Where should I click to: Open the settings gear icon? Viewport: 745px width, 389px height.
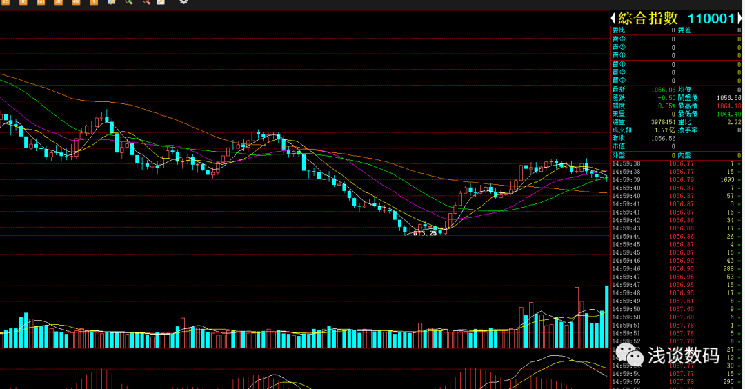coord(183,2)
